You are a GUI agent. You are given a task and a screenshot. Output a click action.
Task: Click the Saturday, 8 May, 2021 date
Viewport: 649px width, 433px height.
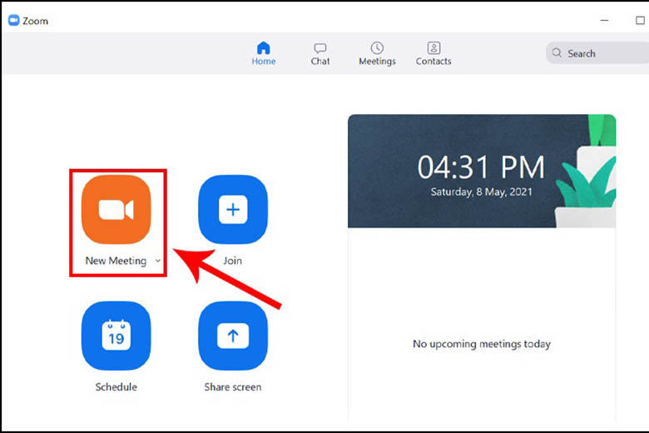pyautogui.click(x=481, y=192)
